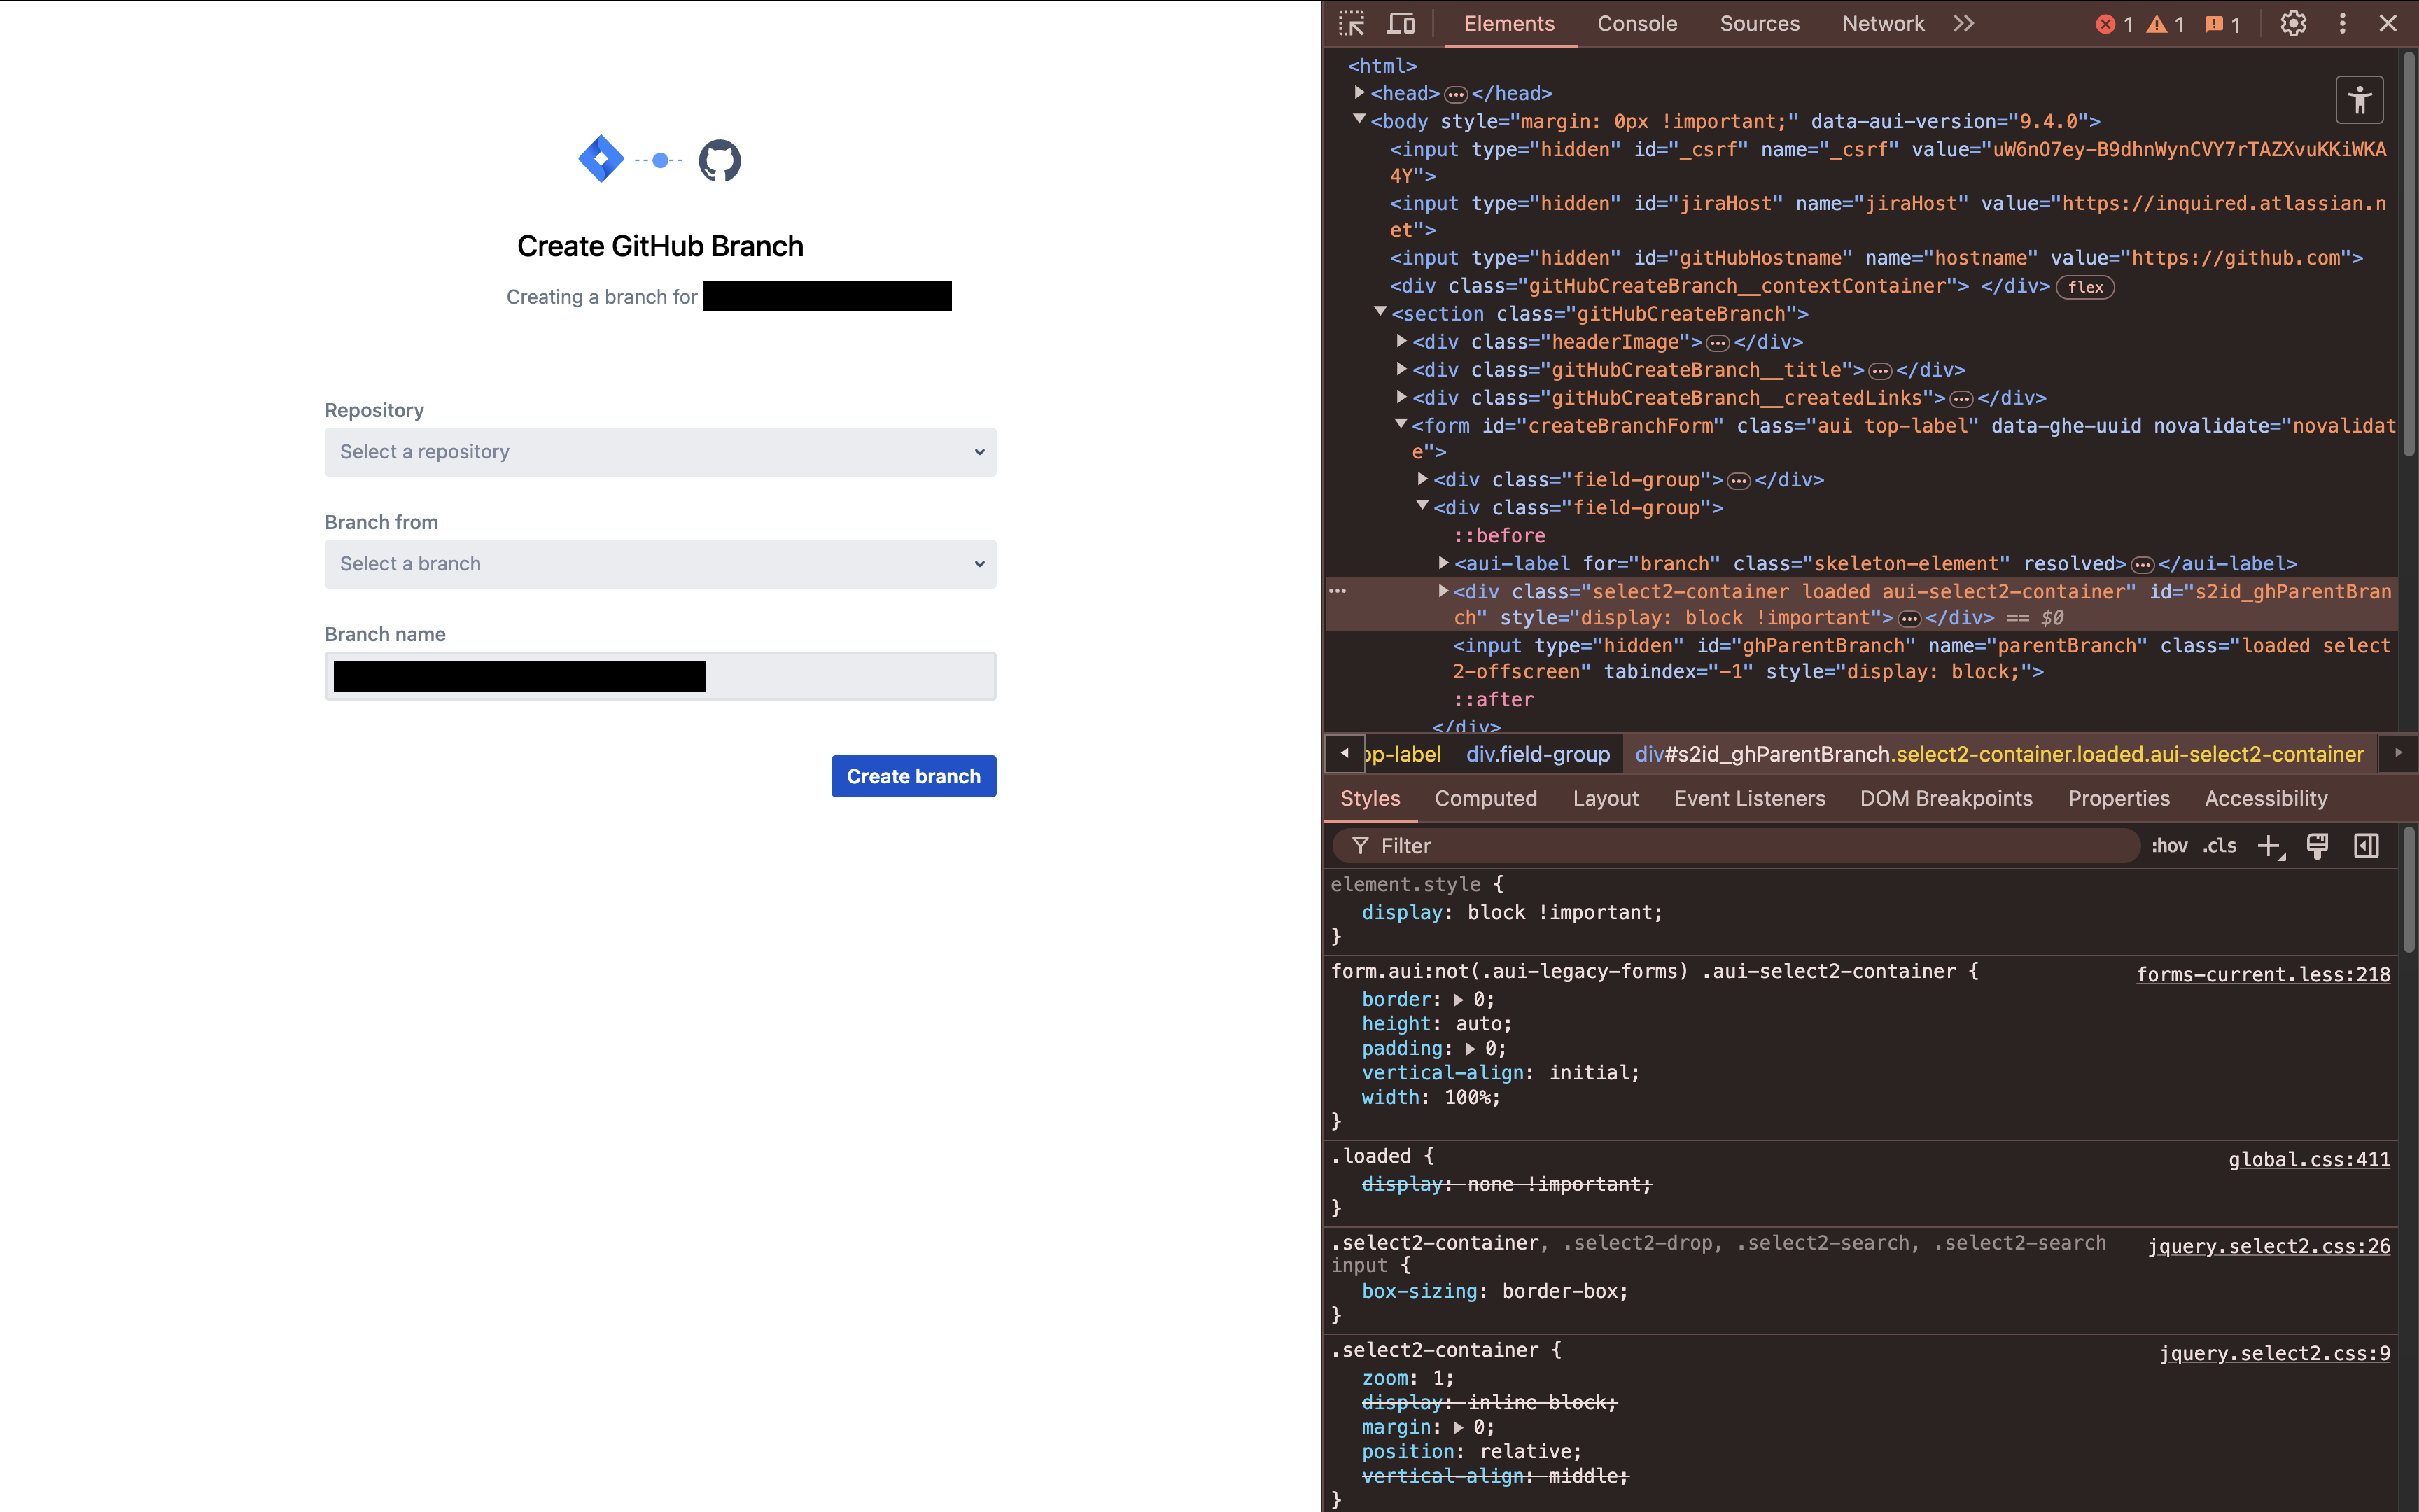Screen dimensions: 2419x1512
Task: Open jquery.select2.css:26 source link
Action: [x=2269, y=1246]
